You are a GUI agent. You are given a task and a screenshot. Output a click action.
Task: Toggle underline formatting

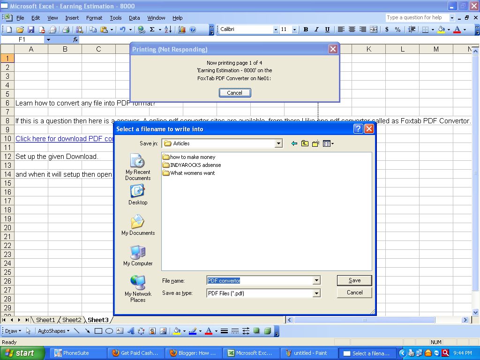coord(327,29)
